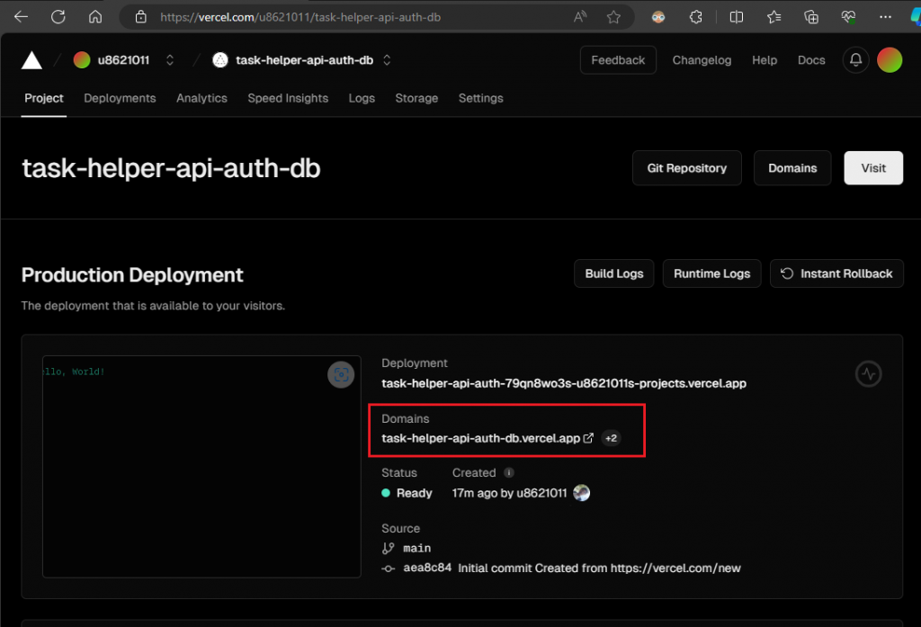Click the owl extension icon
This screenshot has width=921, height=627.
tap(658, 17)
